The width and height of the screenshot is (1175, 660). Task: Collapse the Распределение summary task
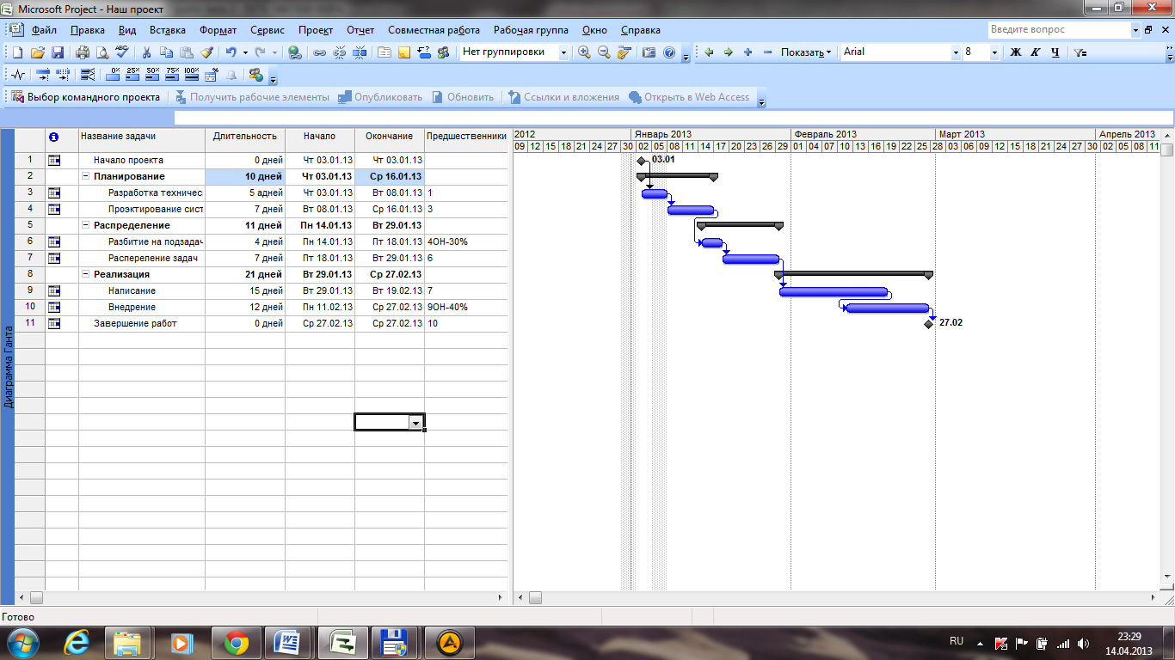coord(86,225)
